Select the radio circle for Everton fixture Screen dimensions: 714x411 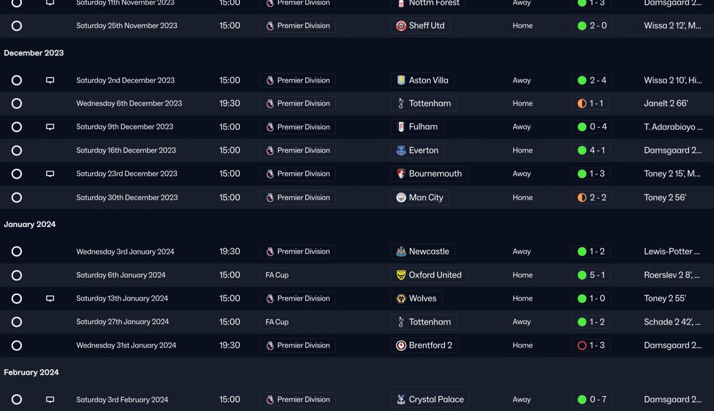pyautogui.click(x=17, y=151)
